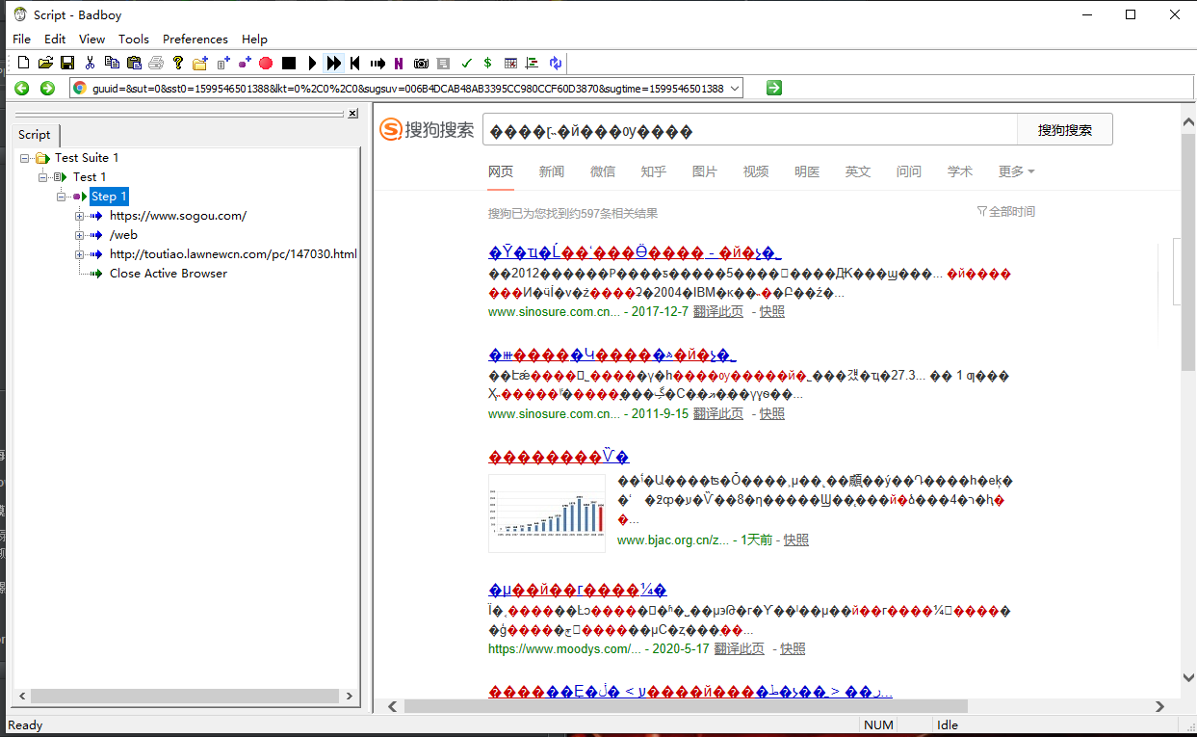Switch to the 微信 search tab

(x=603, y=171)
